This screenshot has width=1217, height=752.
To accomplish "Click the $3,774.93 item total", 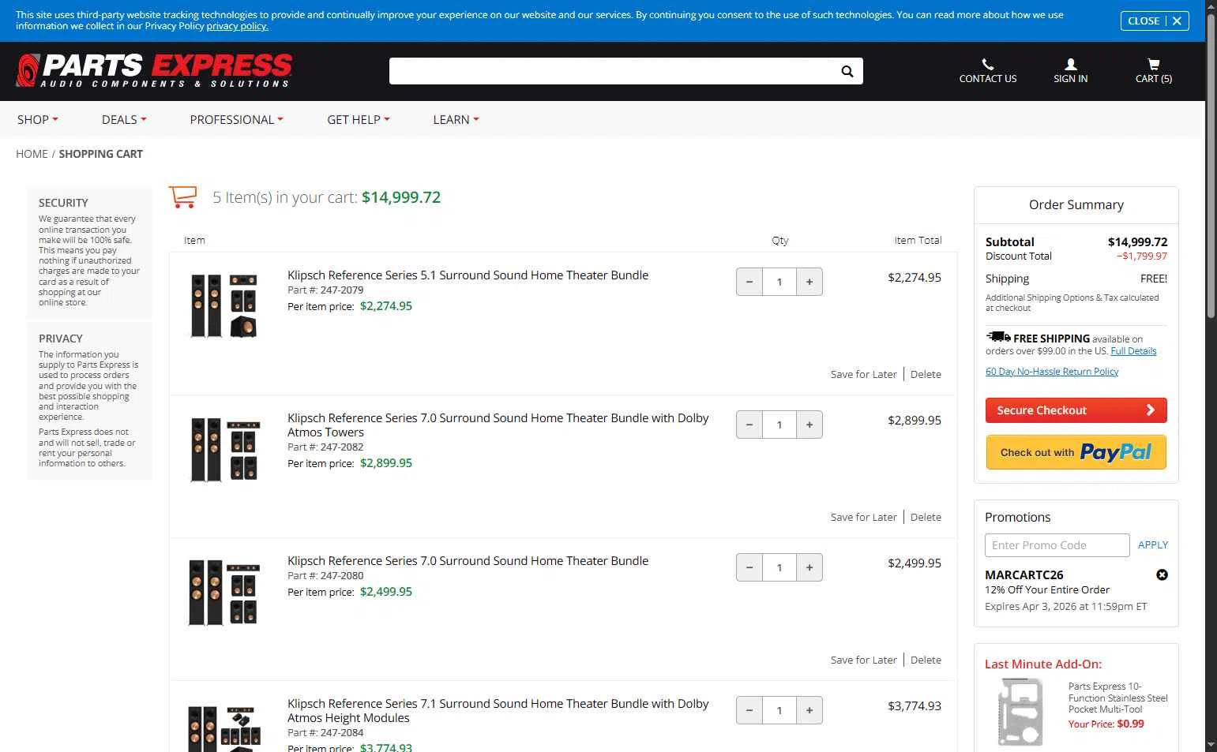I will [915, 706].
